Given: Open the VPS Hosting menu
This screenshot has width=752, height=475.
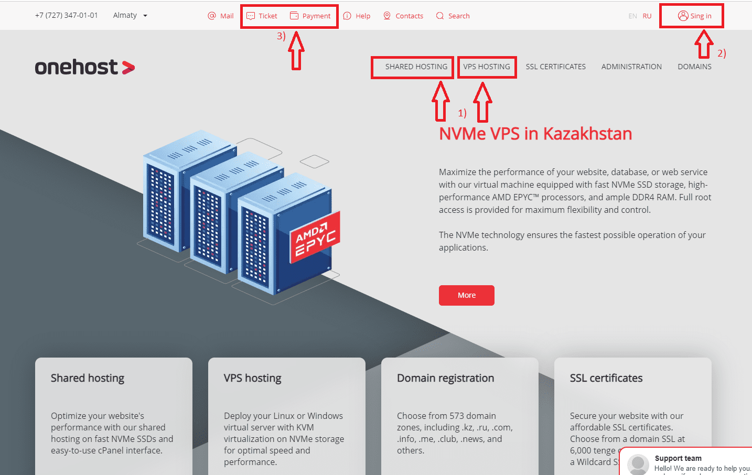Looking at the screenshot, I should click(x=487, y=67).
